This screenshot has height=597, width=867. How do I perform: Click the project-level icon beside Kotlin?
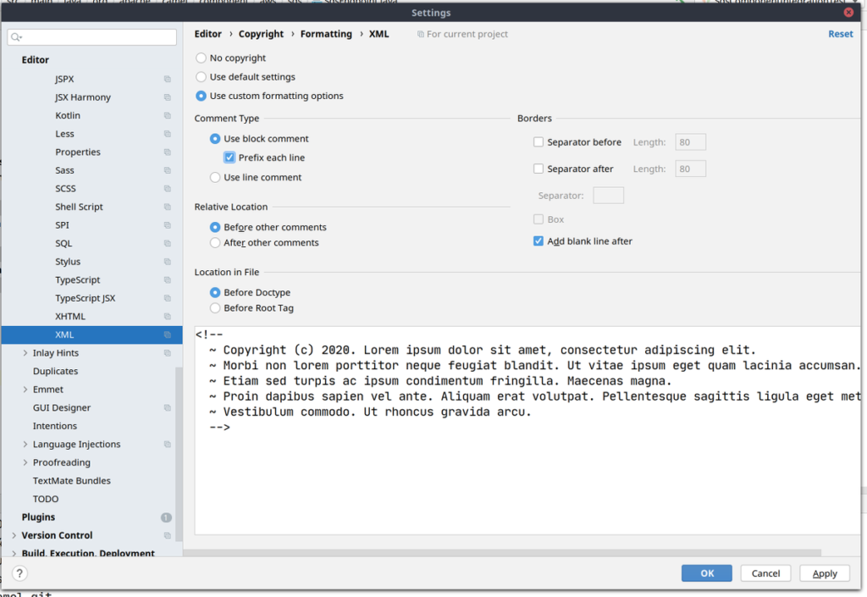coord(168,115)
